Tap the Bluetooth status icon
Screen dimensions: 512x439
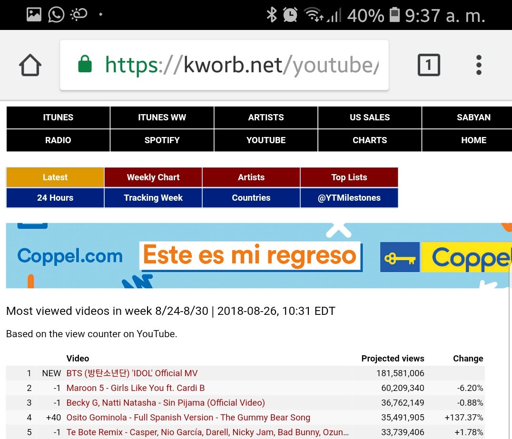[271, 15]
